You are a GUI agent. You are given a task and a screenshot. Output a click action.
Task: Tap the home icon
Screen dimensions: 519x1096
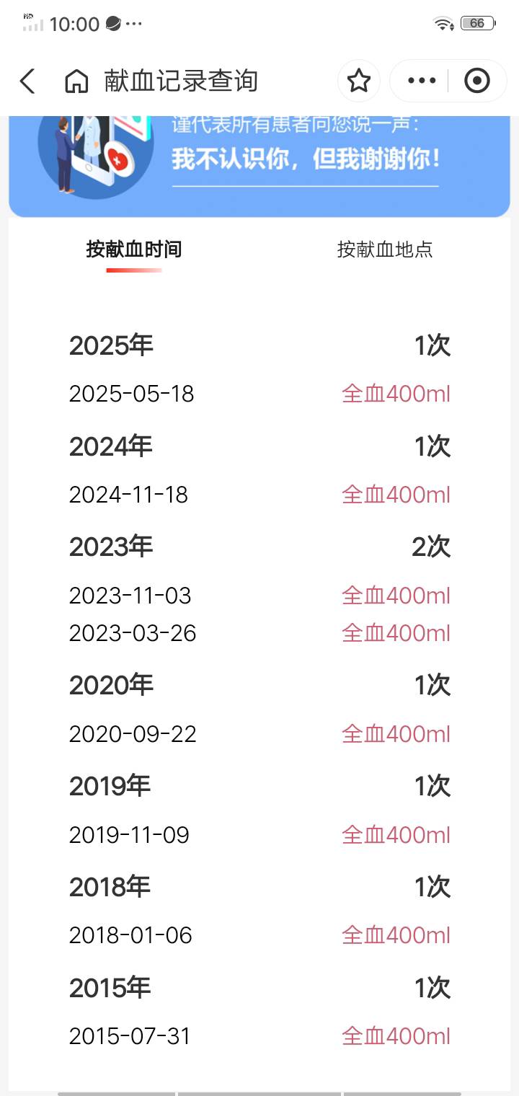coord(76,81)
